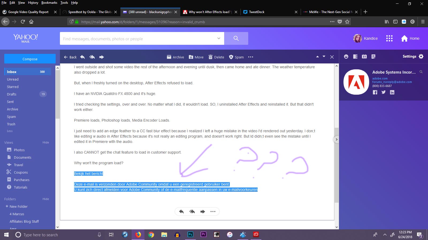The width and height of the screenshot is (428, 240).
Task: Open Windows notification center icon
Action: tap(420, 235)
